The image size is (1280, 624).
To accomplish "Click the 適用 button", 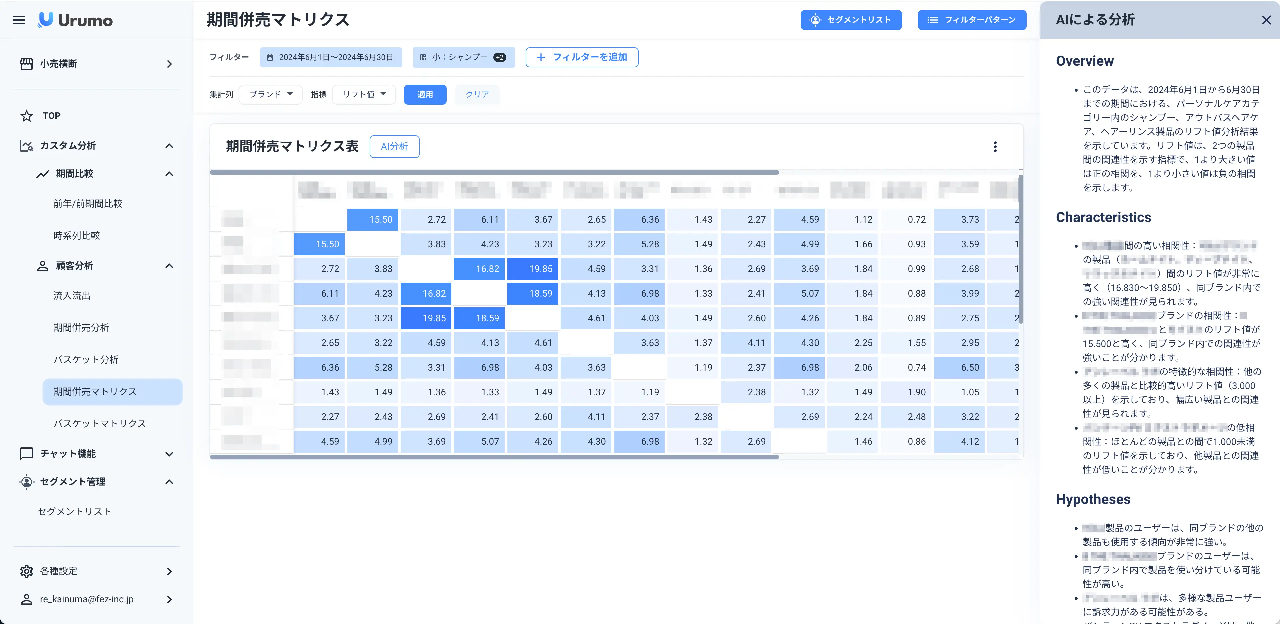I will coord(425,94).
